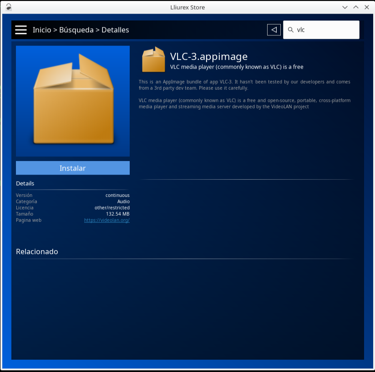Image resolution: width=375 pixels, height=372 pixels.
Task: Click the VideoLAN project description paragraph
Action: click(244, 103)
